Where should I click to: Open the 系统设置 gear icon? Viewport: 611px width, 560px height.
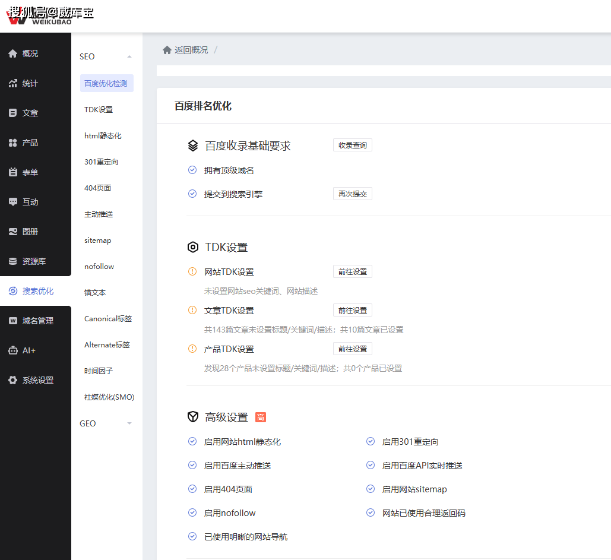pos(13,380)
